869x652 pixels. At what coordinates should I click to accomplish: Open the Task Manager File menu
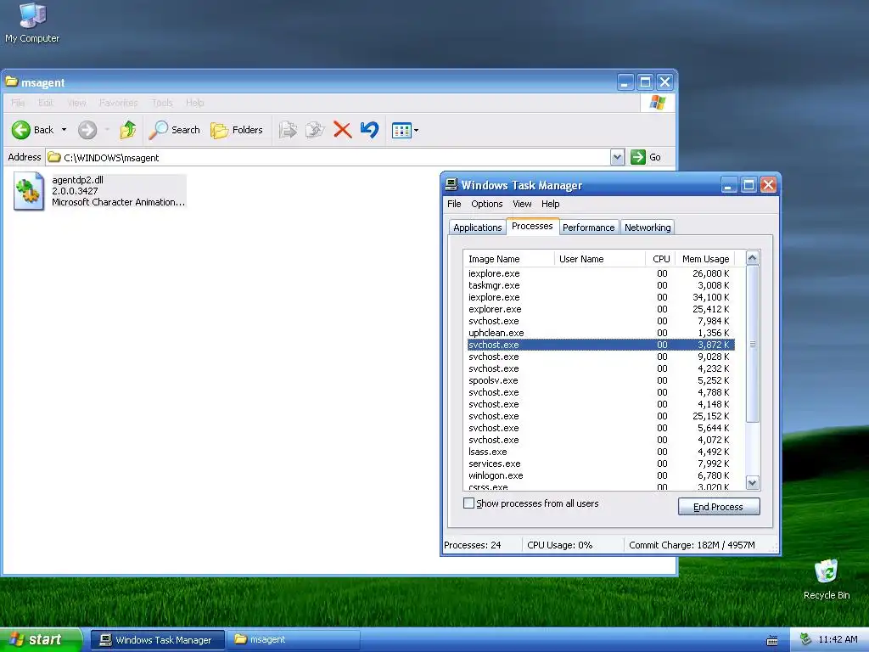[454, 204]
